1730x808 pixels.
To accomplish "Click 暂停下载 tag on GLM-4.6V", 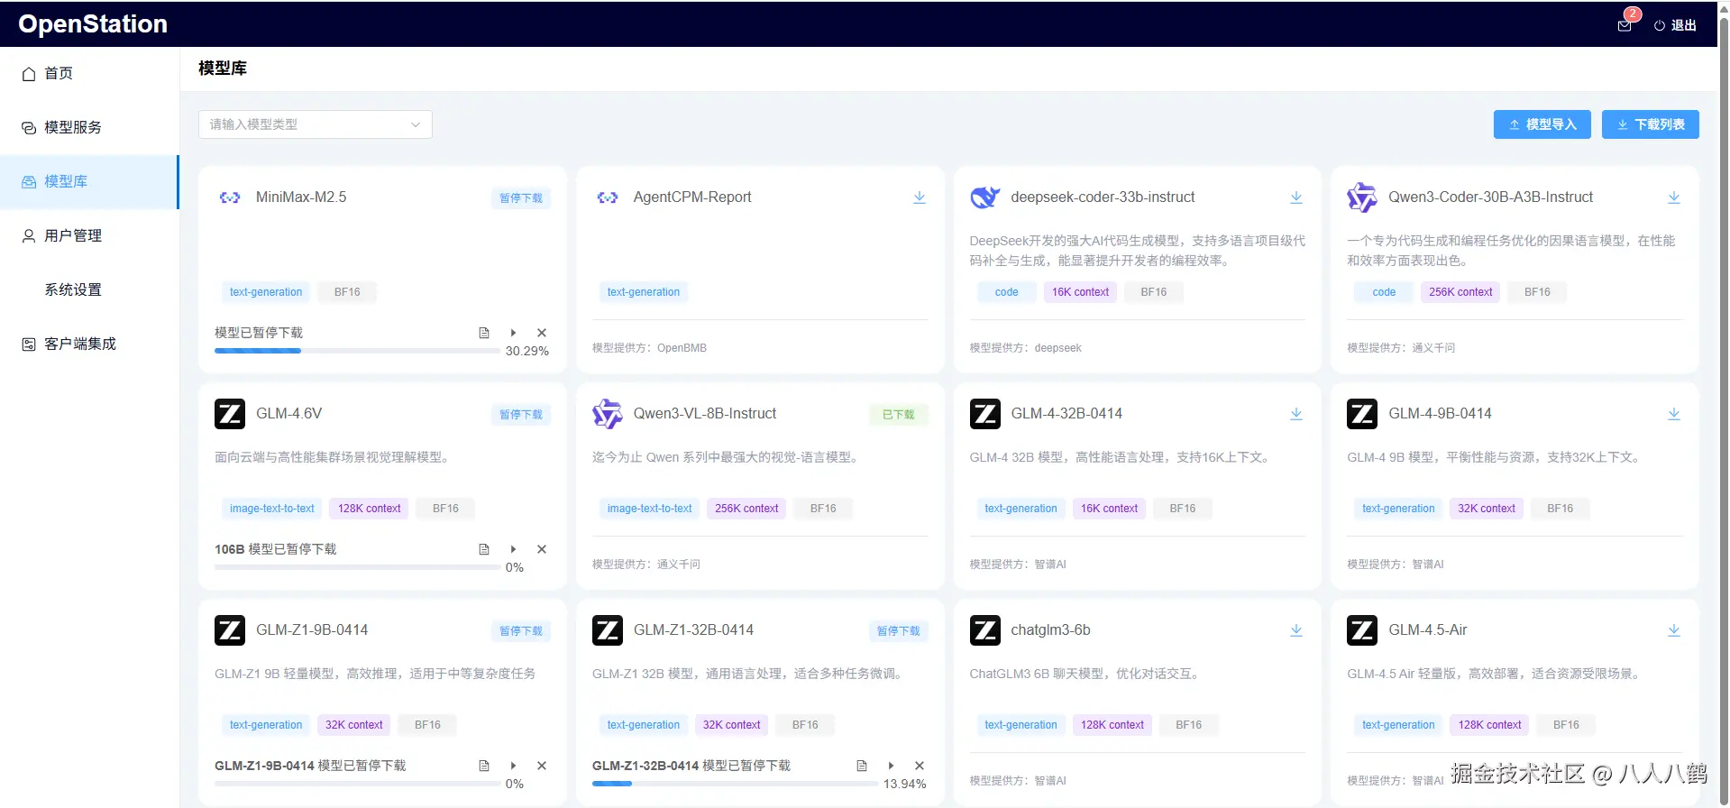I will [521, 415].
